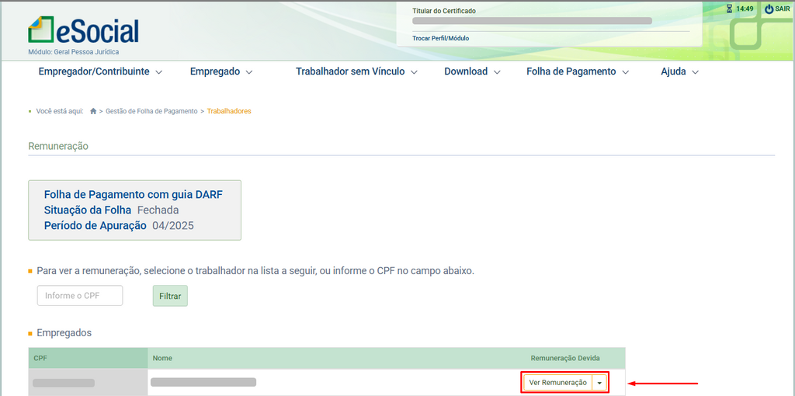Click the hourglass session timer icon
The image size is (795, 396).
tap(729, 9)
